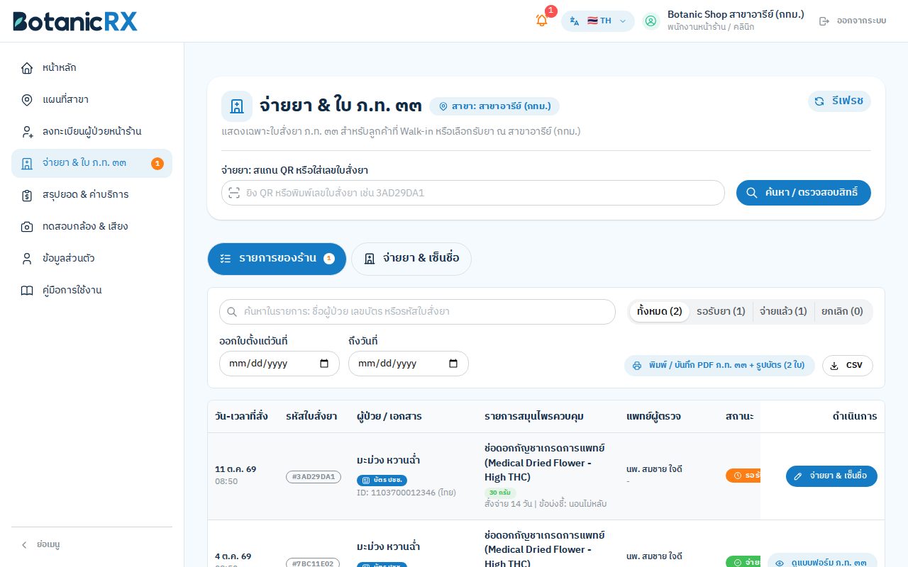Screen dimensions: 908x567
Task: Open the ออกใบตั้งแต่วันที่ date field
Action: point(279,364)
